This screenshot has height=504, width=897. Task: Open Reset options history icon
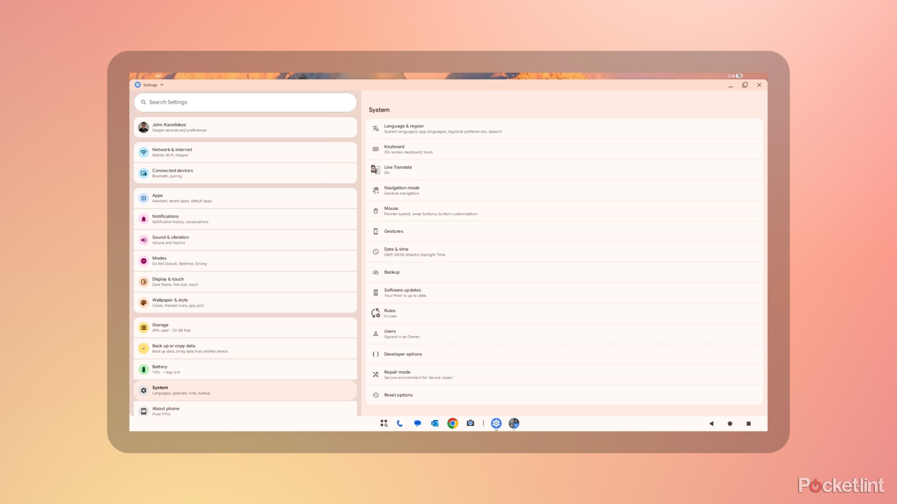[x=376, y=395]
